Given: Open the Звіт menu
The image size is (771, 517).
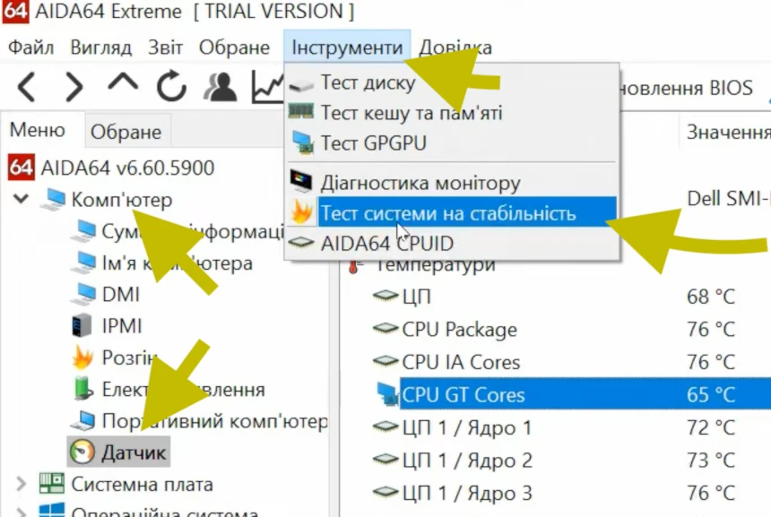Looking at the screenshot, I should [165, 47].
